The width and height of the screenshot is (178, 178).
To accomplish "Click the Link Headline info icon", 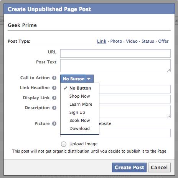I will pos(54,88).
